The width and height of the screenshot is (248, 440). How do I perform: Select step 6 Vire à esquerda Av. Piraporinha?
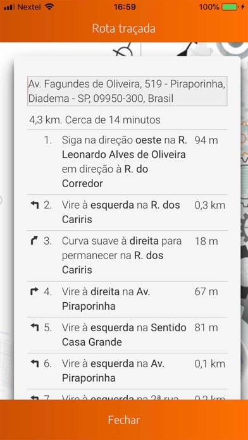click(x=127, y=371)
